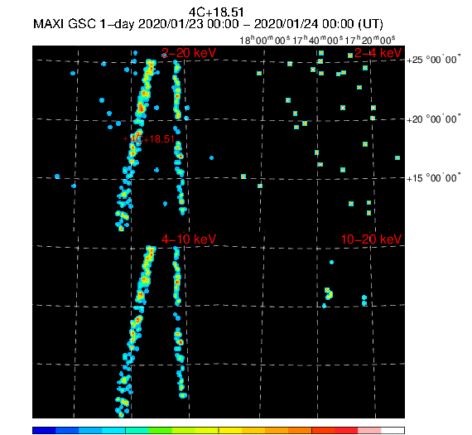Click the +25°00'00" declination label
The height and width of the screenshot is (435, 472).
click(x=433, y=60)
